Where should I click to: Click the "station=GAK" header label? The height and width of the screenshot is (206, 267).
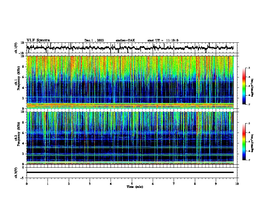[125, 40]
